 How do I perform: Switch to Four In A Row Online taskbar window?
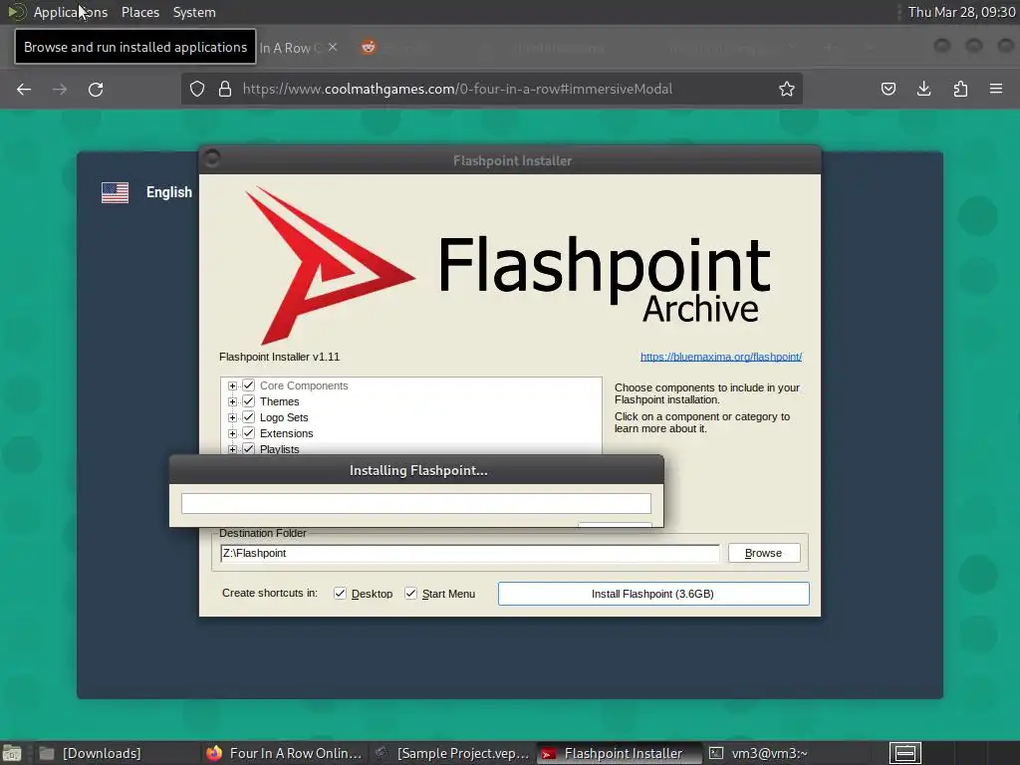tap(284, 753)
